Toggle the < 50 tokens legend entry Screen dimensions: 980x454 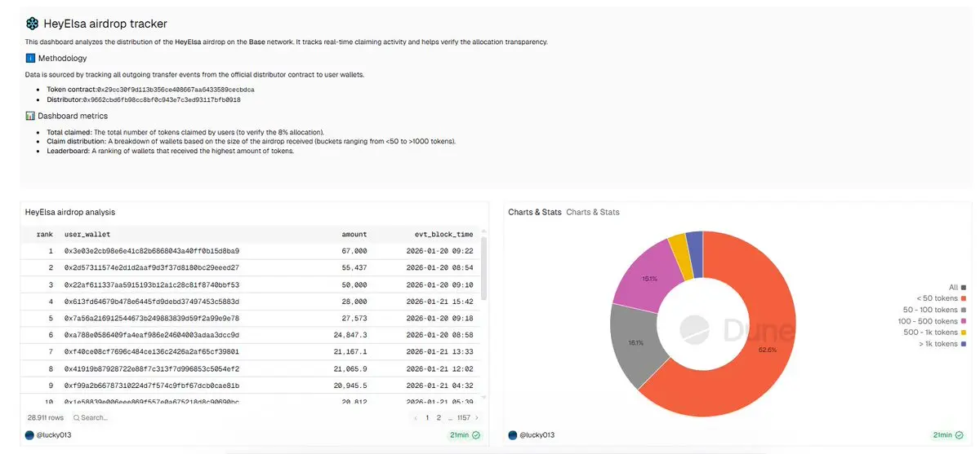[939, 298]
